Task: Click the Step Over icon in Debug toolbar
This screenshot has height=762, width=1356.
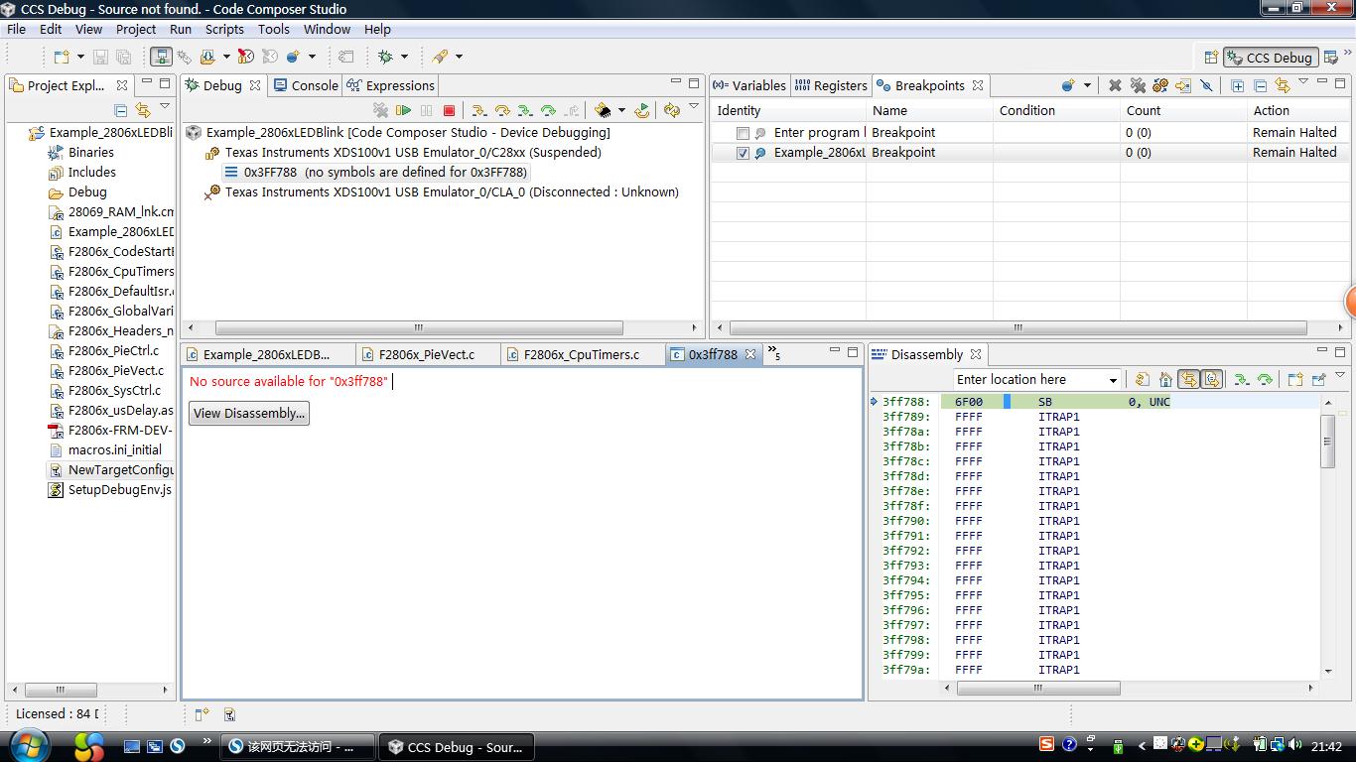Action: point(501,110)
